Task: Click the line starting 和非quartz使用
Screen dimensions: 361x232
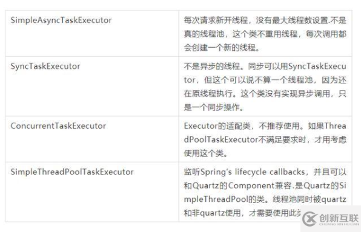Action: click(x=242, y=213)
